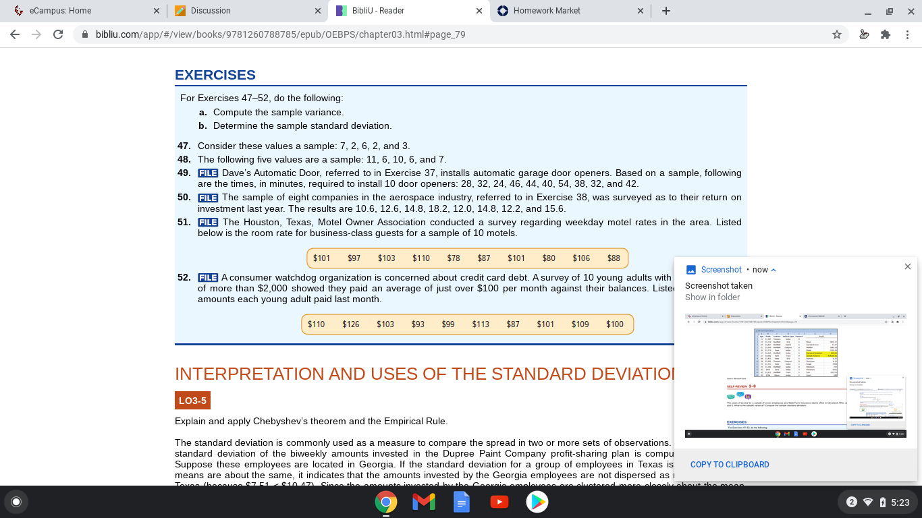Image resolution: width=922 pixels, height=518 pixels.
Task: Click the notification count badge
Action: (x=851, y=502)
